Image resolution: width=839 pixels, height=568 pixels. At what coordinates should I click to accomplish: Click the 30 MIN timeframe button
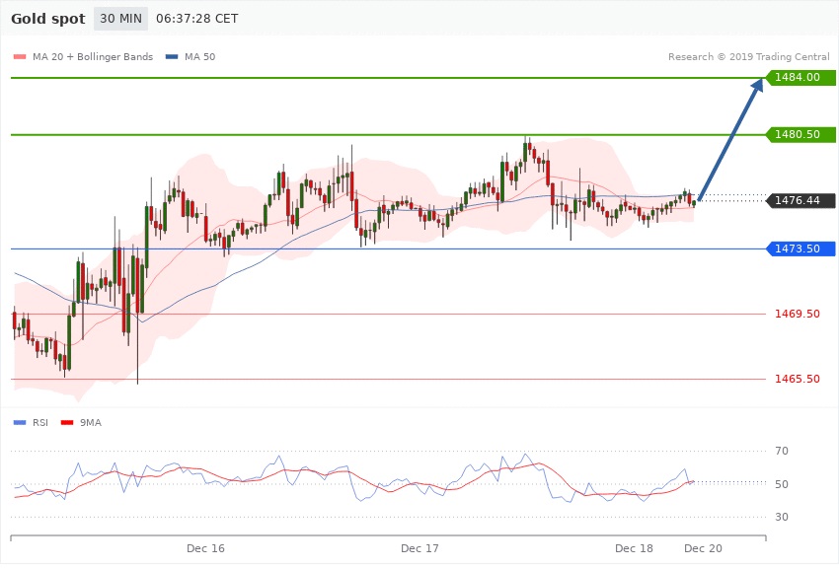point(120,19)
